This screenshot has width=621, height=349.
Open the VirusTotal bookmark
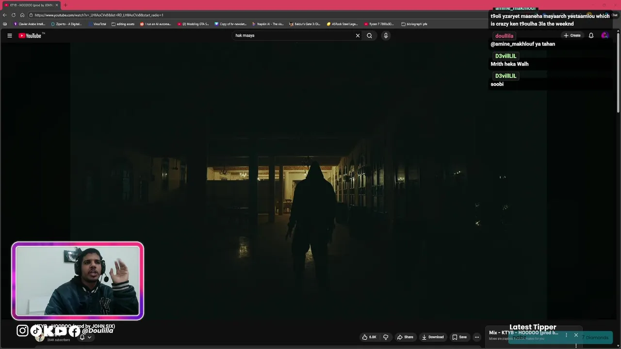tap(98, 24)
